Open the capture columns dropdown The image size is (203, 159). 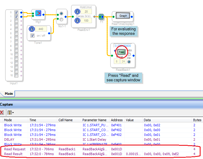(x=10, y=112)
